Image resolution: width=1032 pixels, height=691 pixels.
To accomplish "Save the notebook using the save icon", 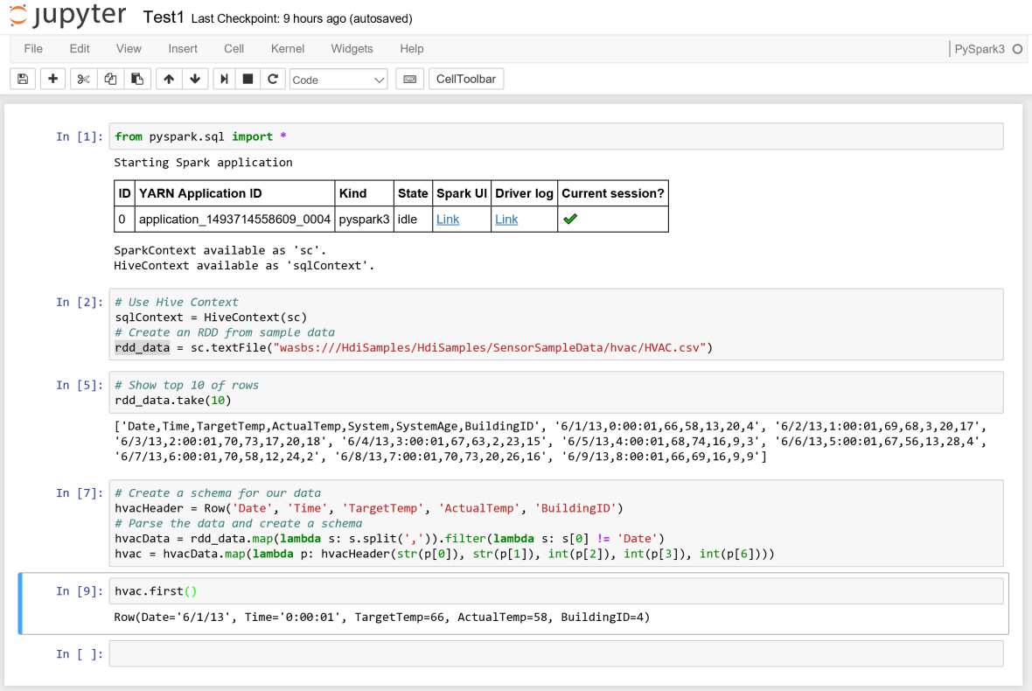I will click(x=22, y=79).
